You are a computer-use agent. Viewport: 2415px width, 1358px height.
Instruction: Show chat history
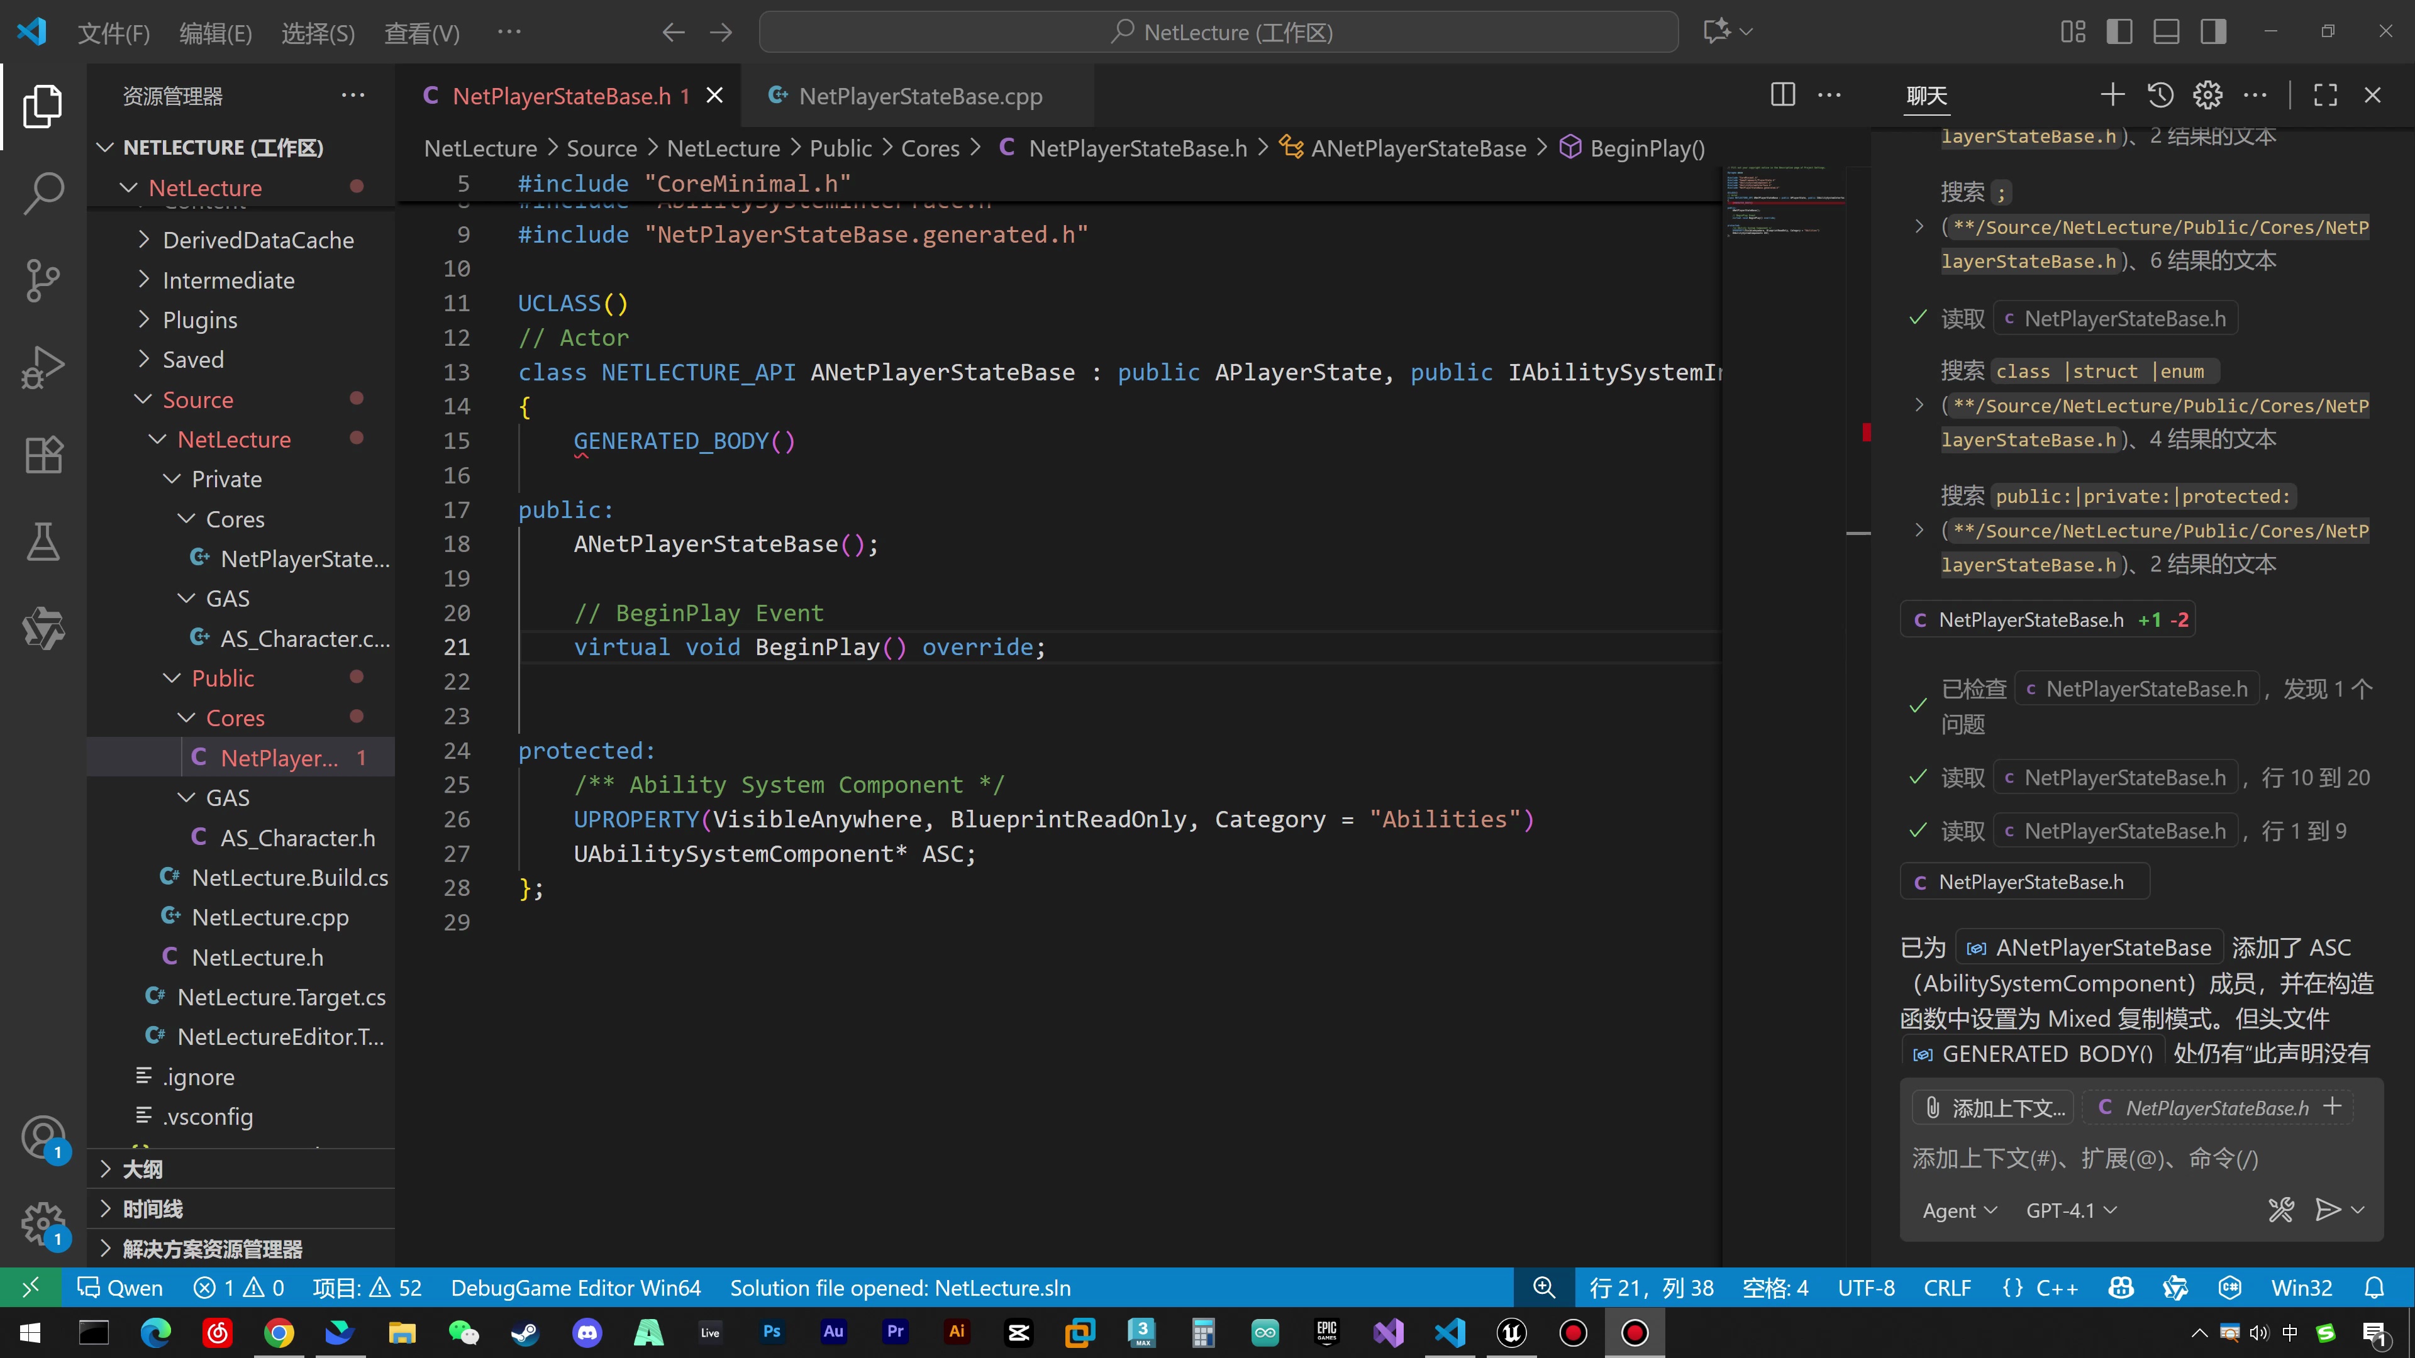(x=2160, y=96)
